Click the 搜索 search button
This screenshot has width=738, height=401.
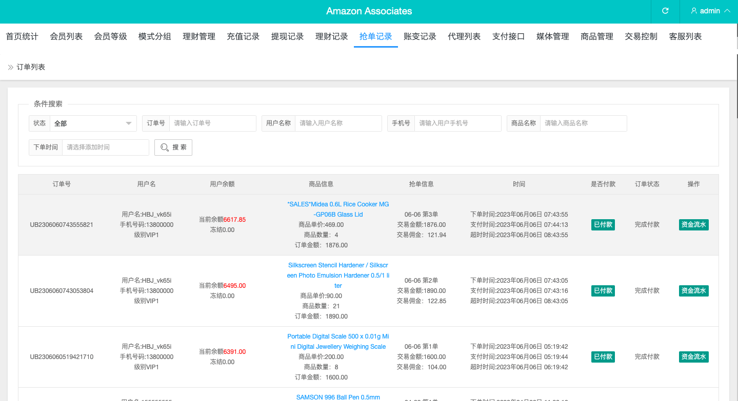173,147
